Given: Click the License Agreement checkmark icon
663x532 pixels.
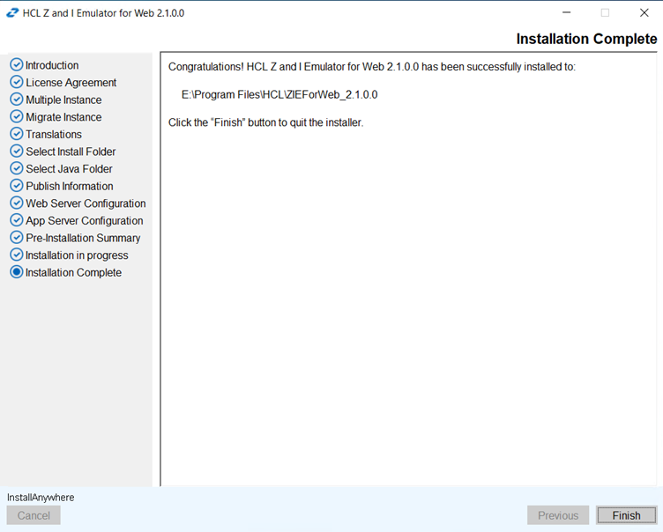Looking at the screenshot, I should [x=17, y=82].
